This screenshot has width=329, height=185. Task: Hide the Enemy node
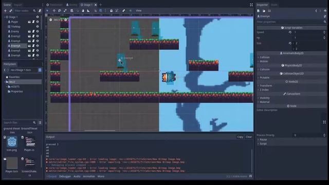point(38,31)
